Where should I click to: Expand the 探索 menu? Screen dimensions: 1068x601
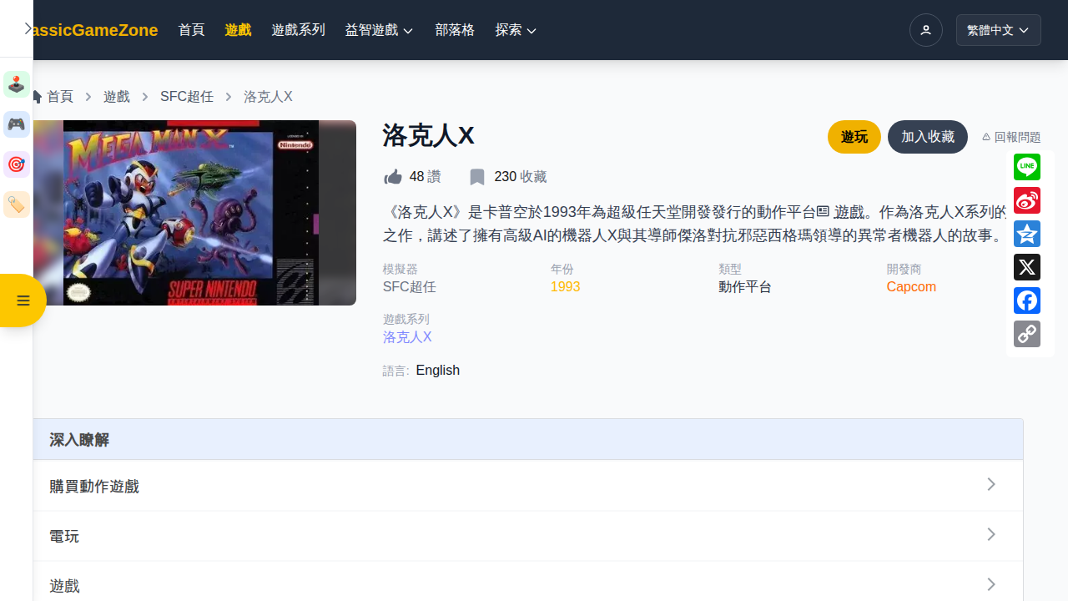pos(516,30)
